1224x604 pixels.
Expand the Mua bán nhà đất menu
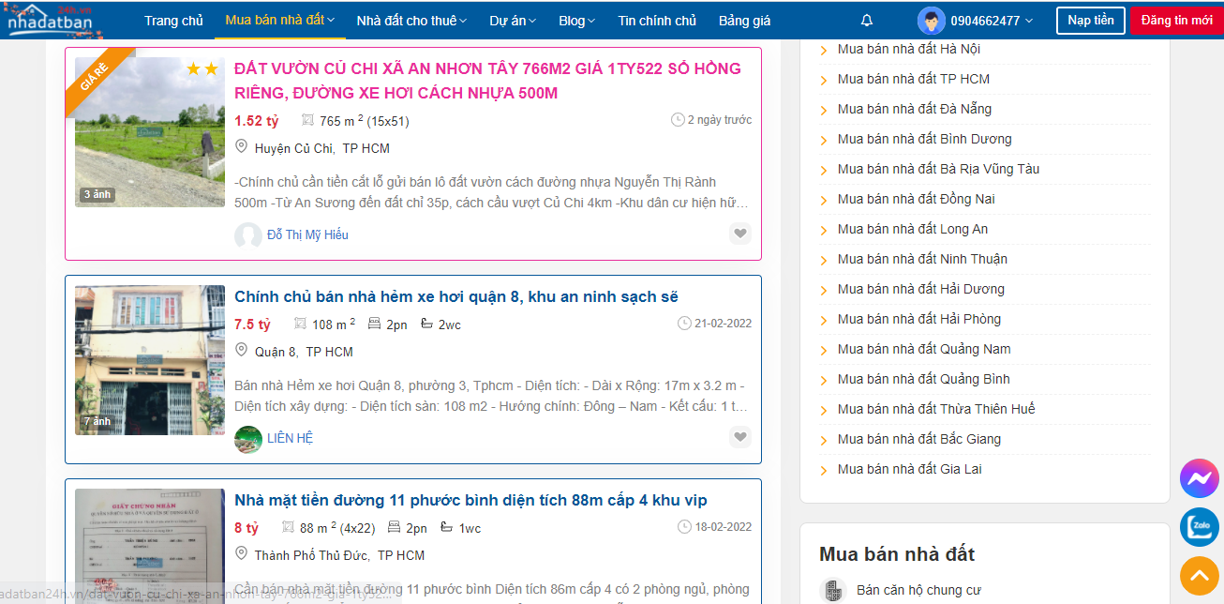click(x=279, y=21)
